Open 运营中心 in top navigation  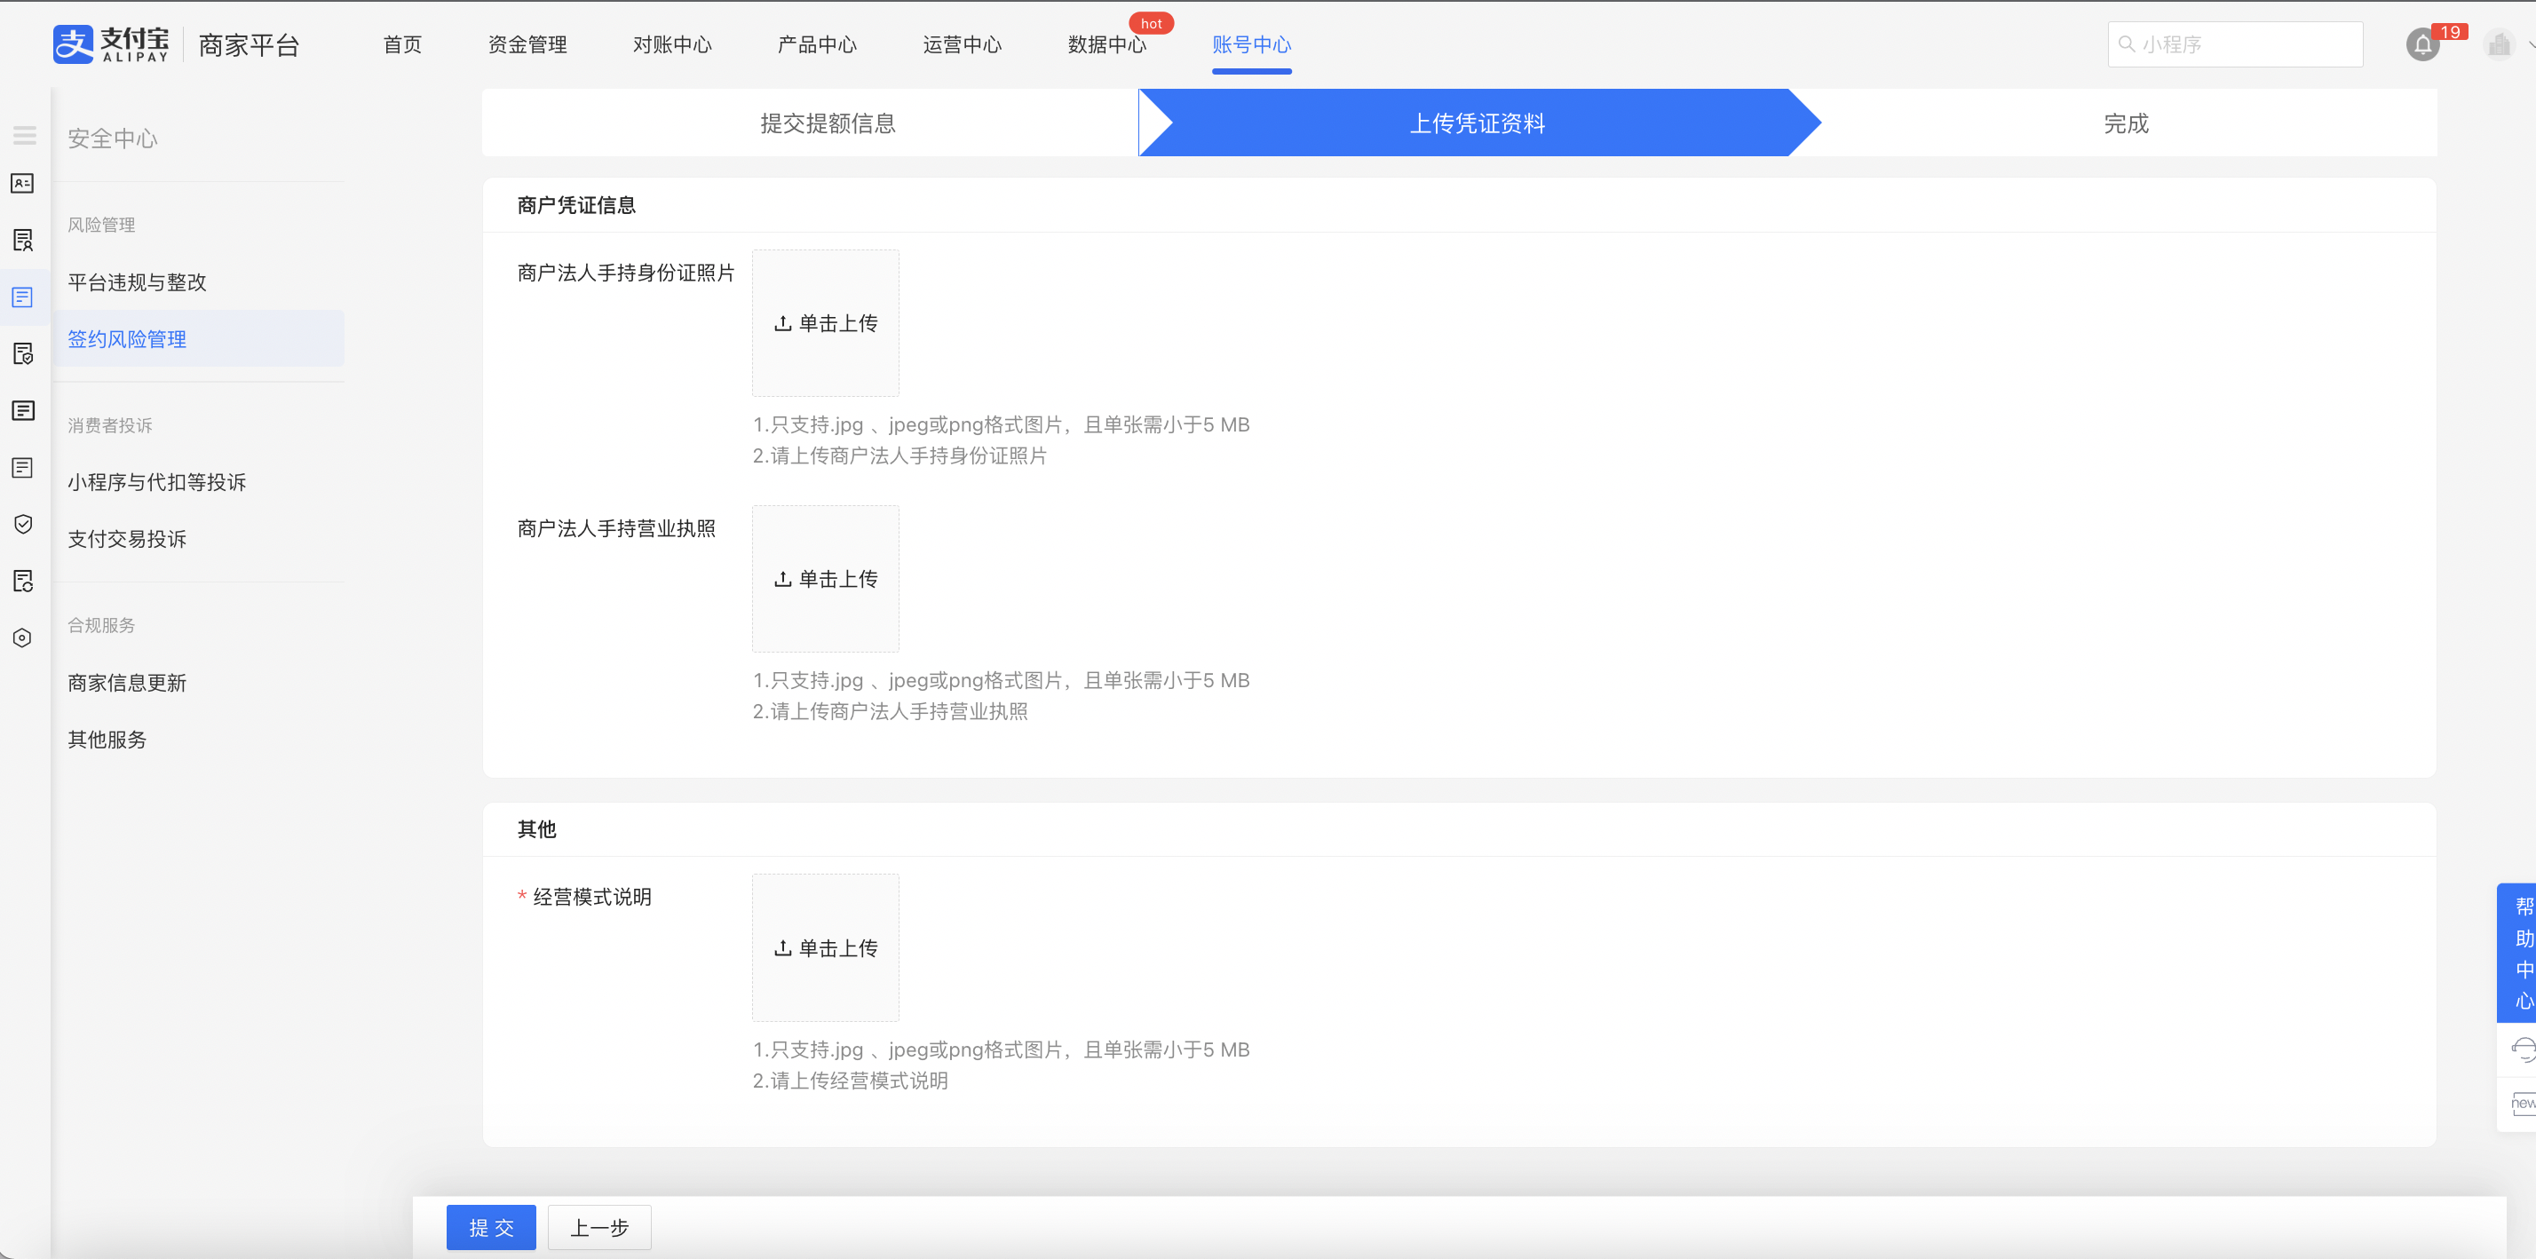point(961,44)
